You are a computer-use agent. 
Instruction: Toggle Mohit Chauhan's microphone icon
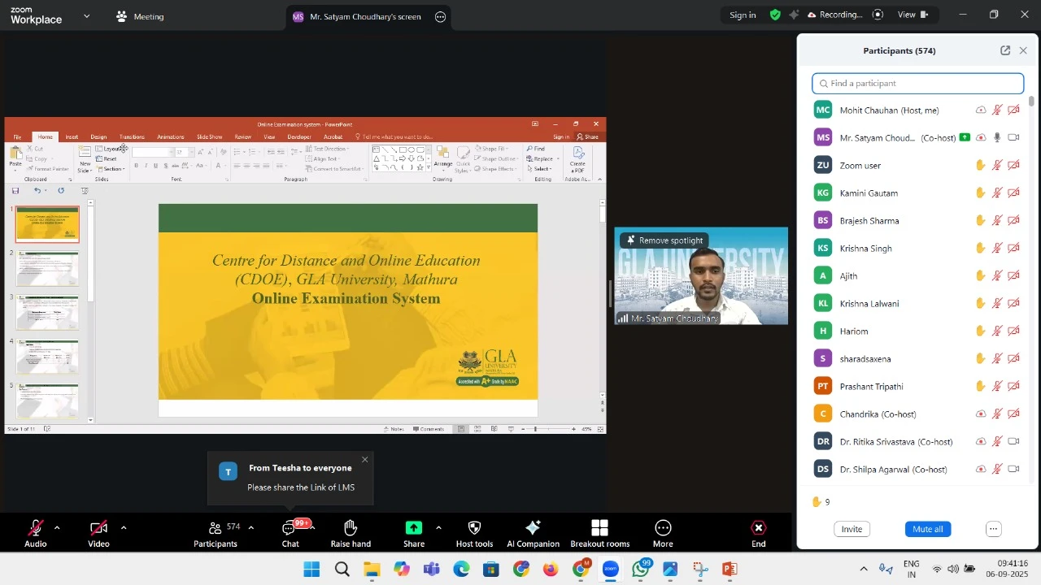997,110
